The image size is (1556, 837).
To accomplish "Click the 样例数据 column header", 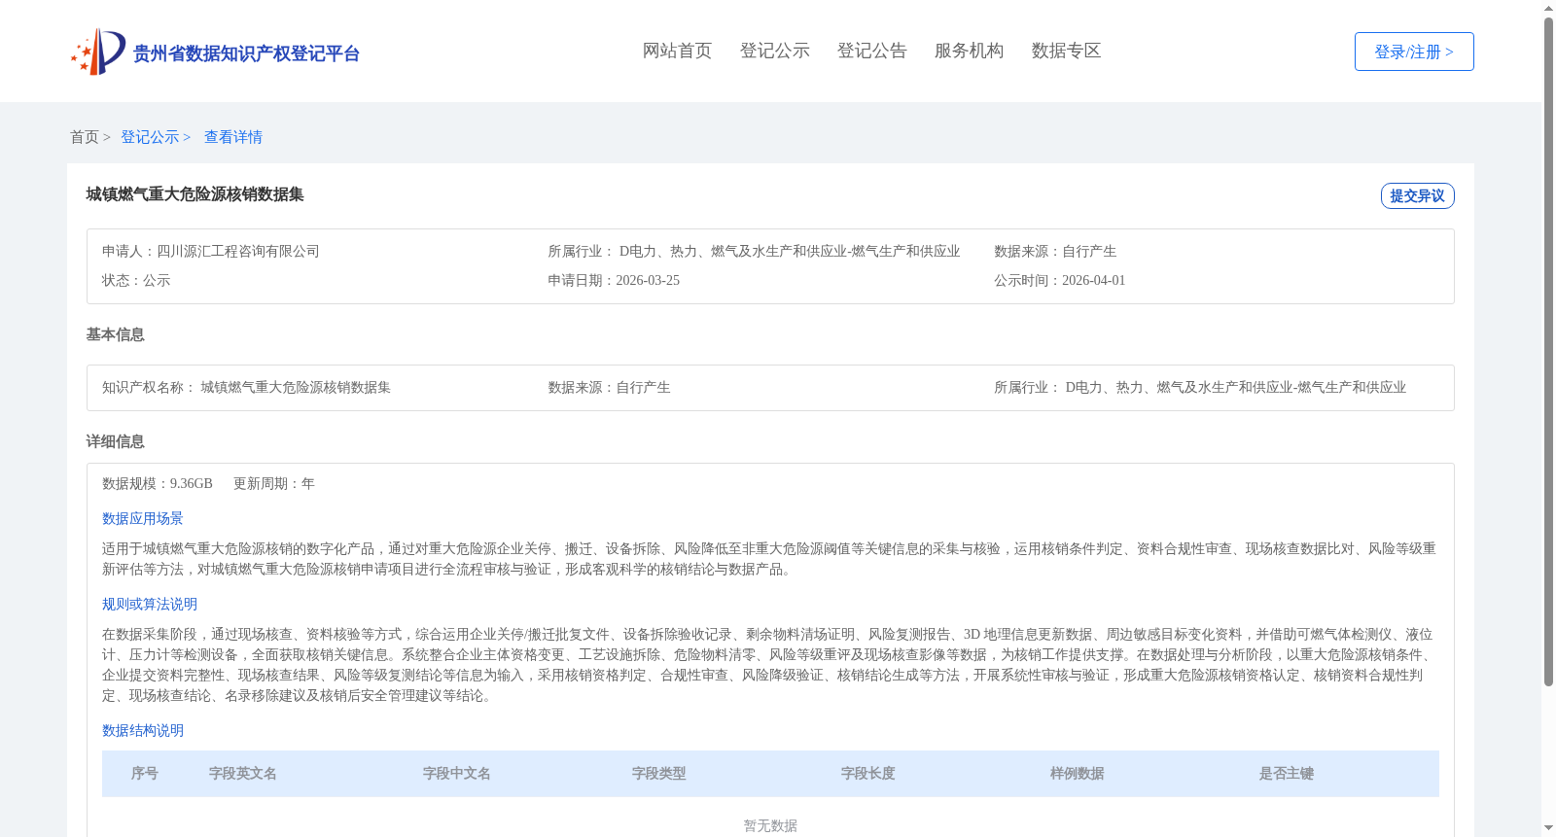I will (1078, 774).
